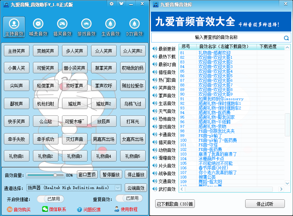Viewport: 293px width, 216px height.
Task: Play 男嘉宾出场 sound effect
Action: tap(104, 139)
